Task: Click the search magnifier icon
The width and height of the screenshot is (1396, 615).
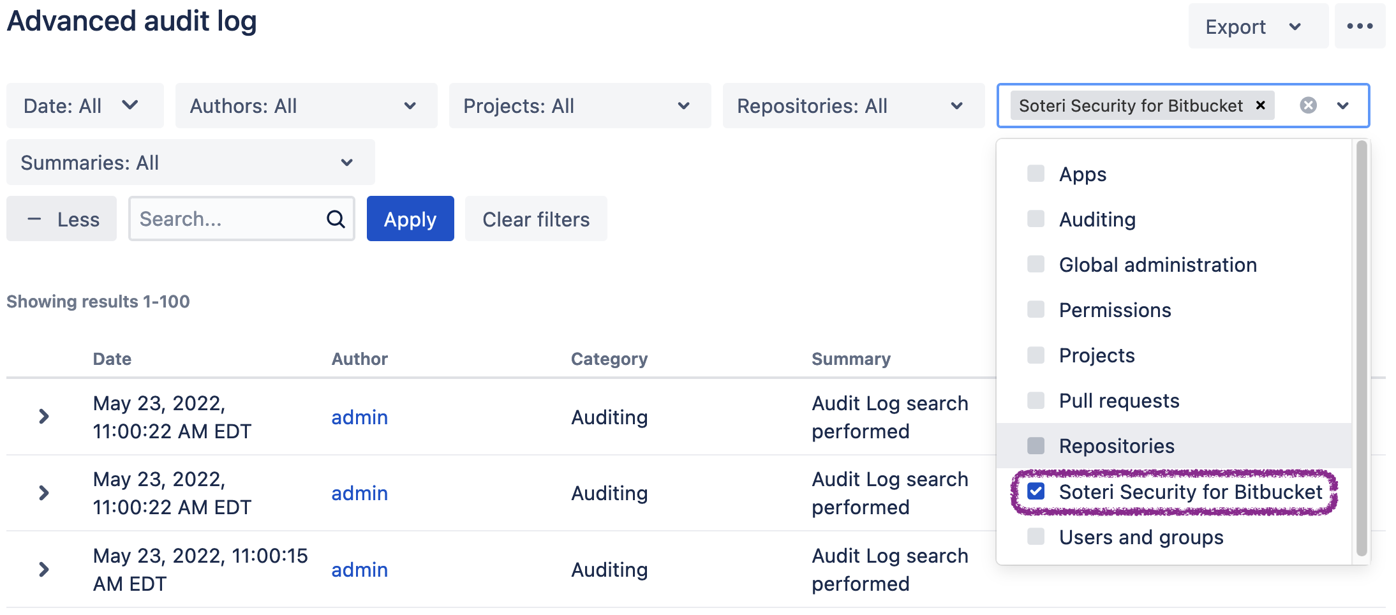Action: click(336, 219)
